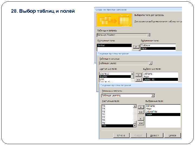Click the 'Таблица: Course' combo box field
The image size is (195, 146).
pos(126,63)
